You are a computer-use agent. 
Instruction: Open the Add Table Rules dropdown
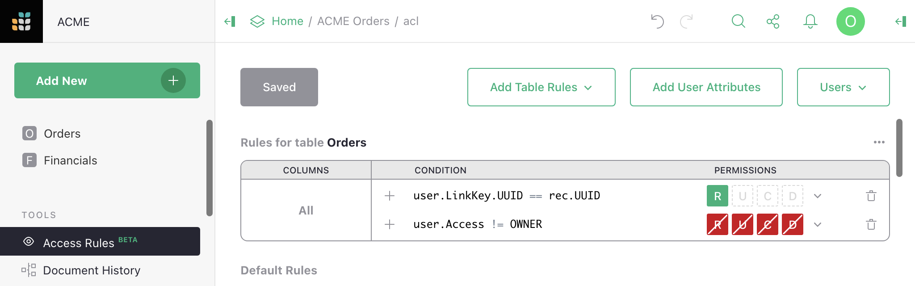pos(541,87)
